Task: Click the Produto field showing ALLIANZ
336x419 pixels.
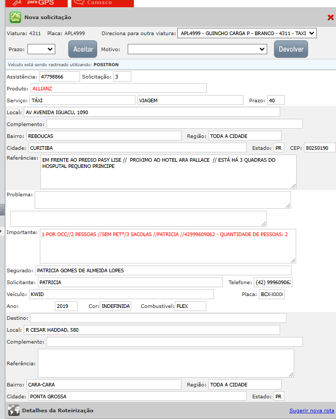Action: [118, 88]
